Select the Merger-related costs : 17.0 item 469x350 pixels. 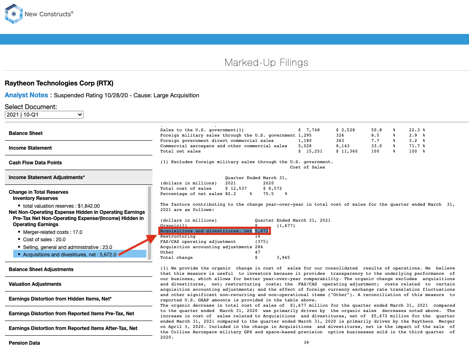click(53, 232)
